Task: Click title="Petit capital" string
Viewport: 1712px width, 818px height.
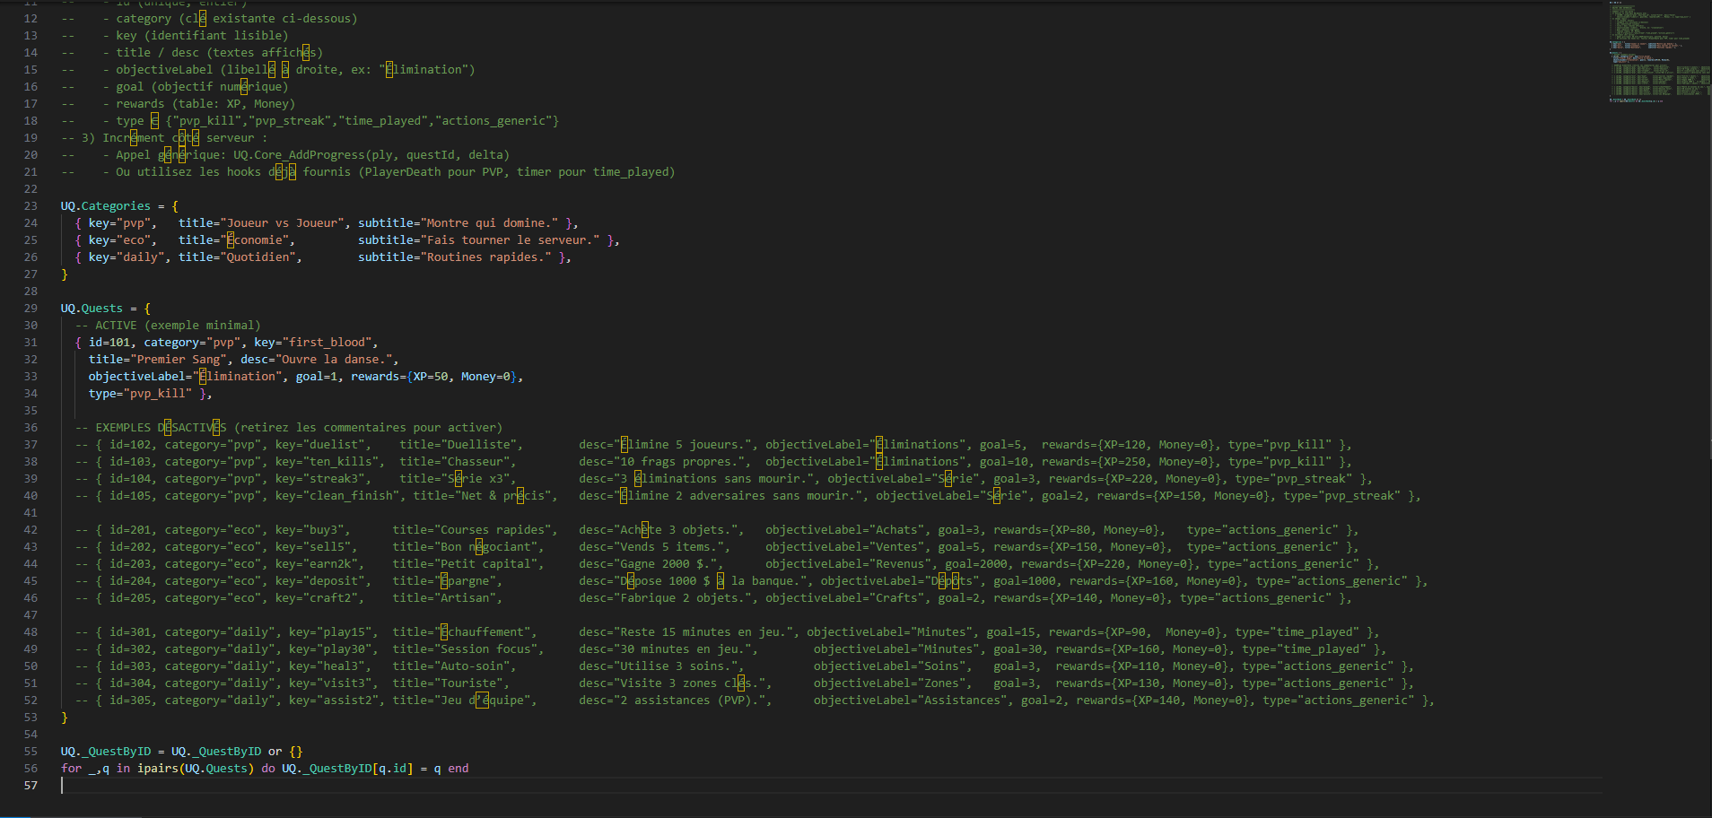Action: pyautogui.click(x=465, y=564)
